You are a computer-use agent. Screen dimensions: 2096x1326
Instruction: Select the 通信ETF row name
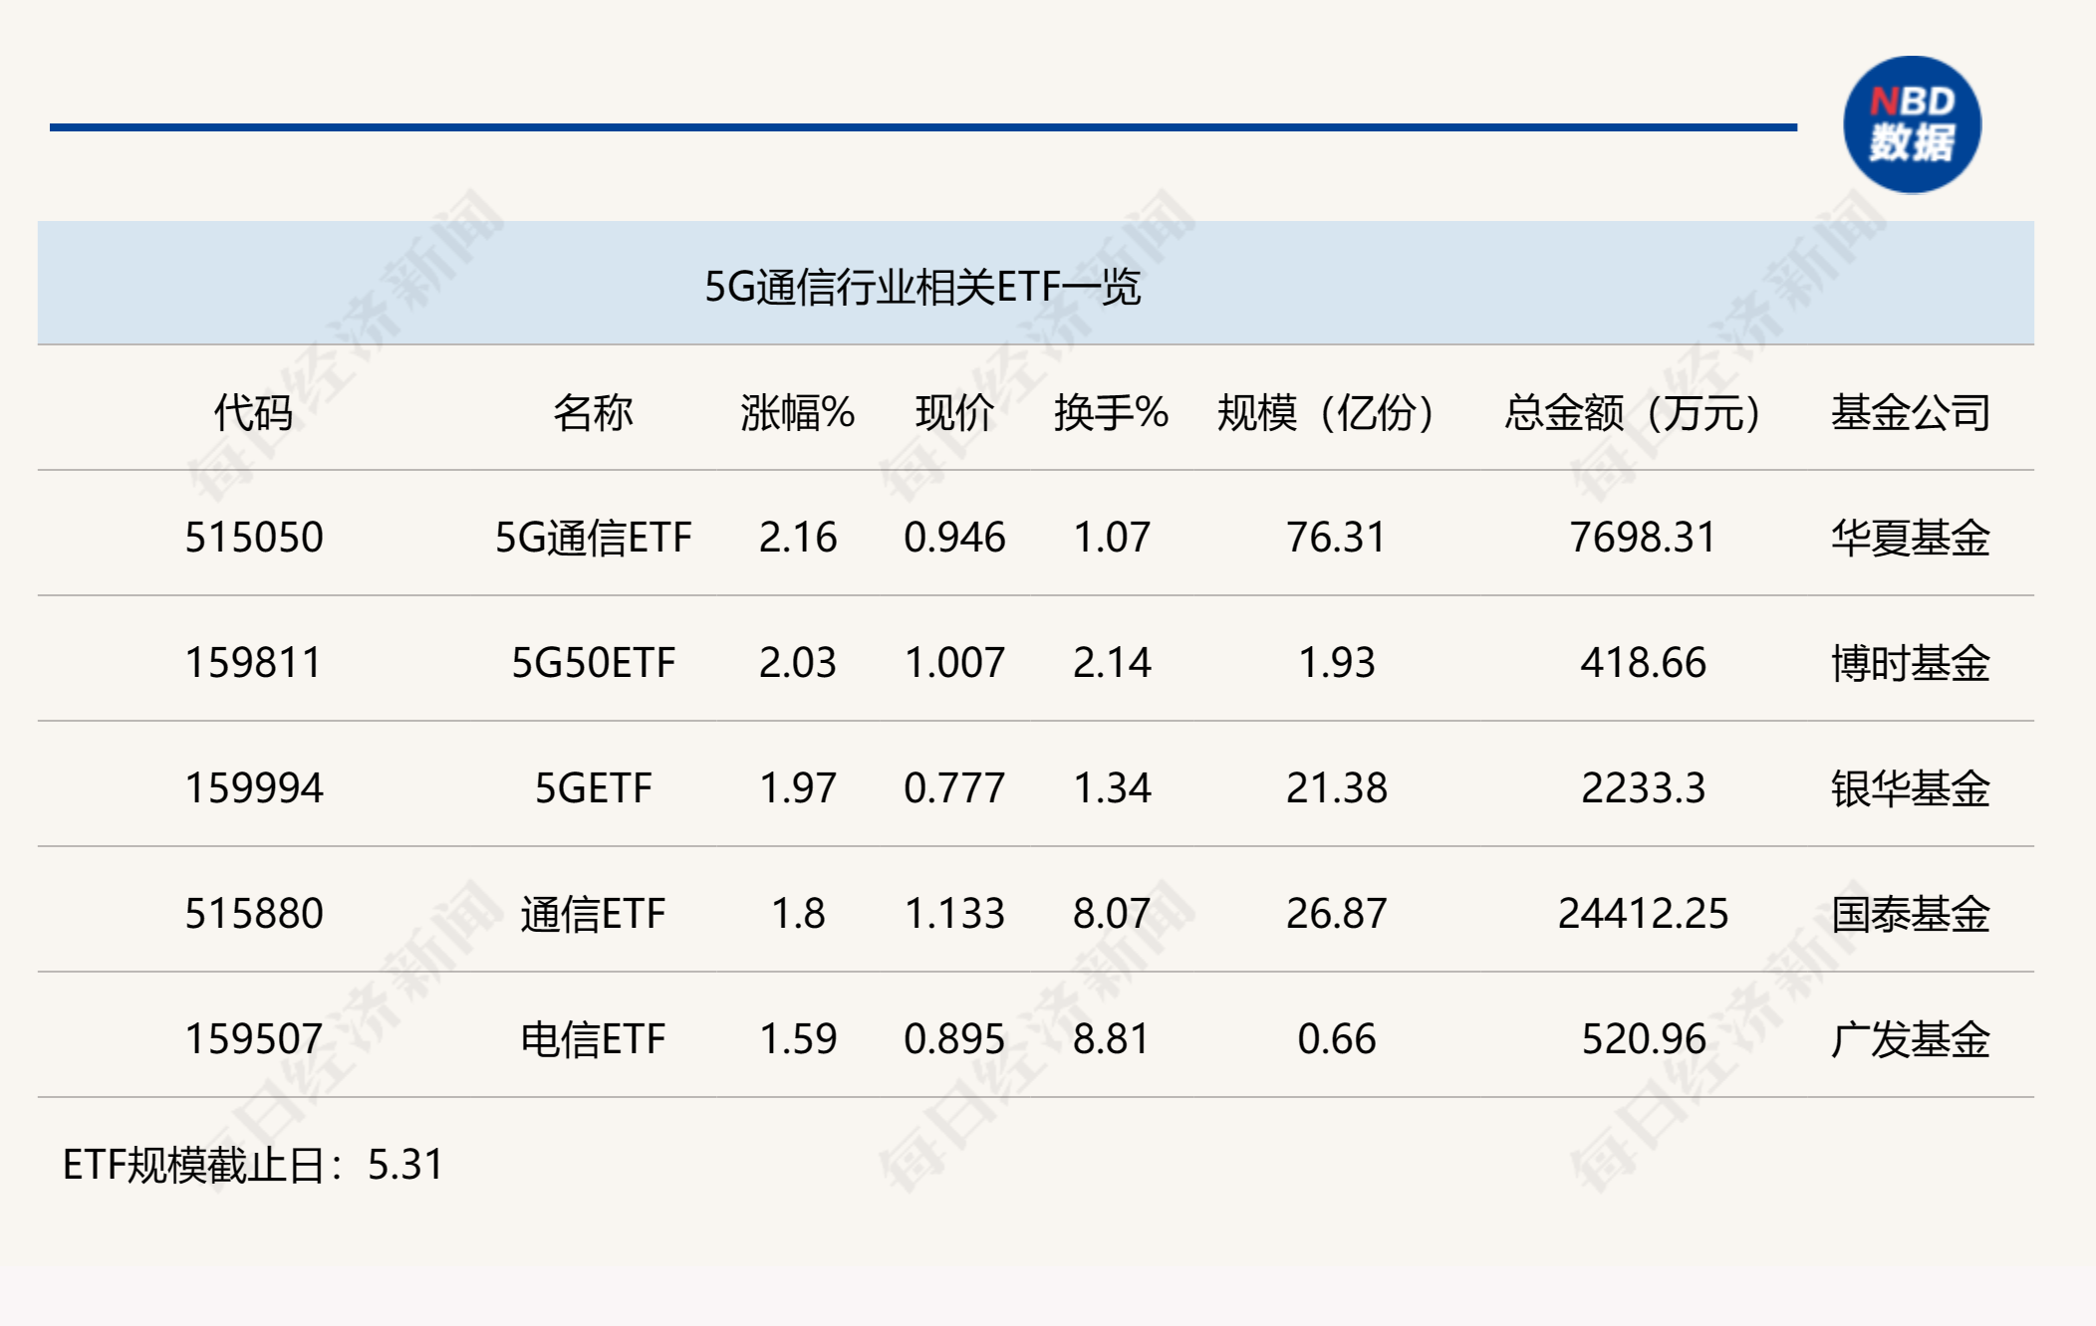tap(593, 914)
